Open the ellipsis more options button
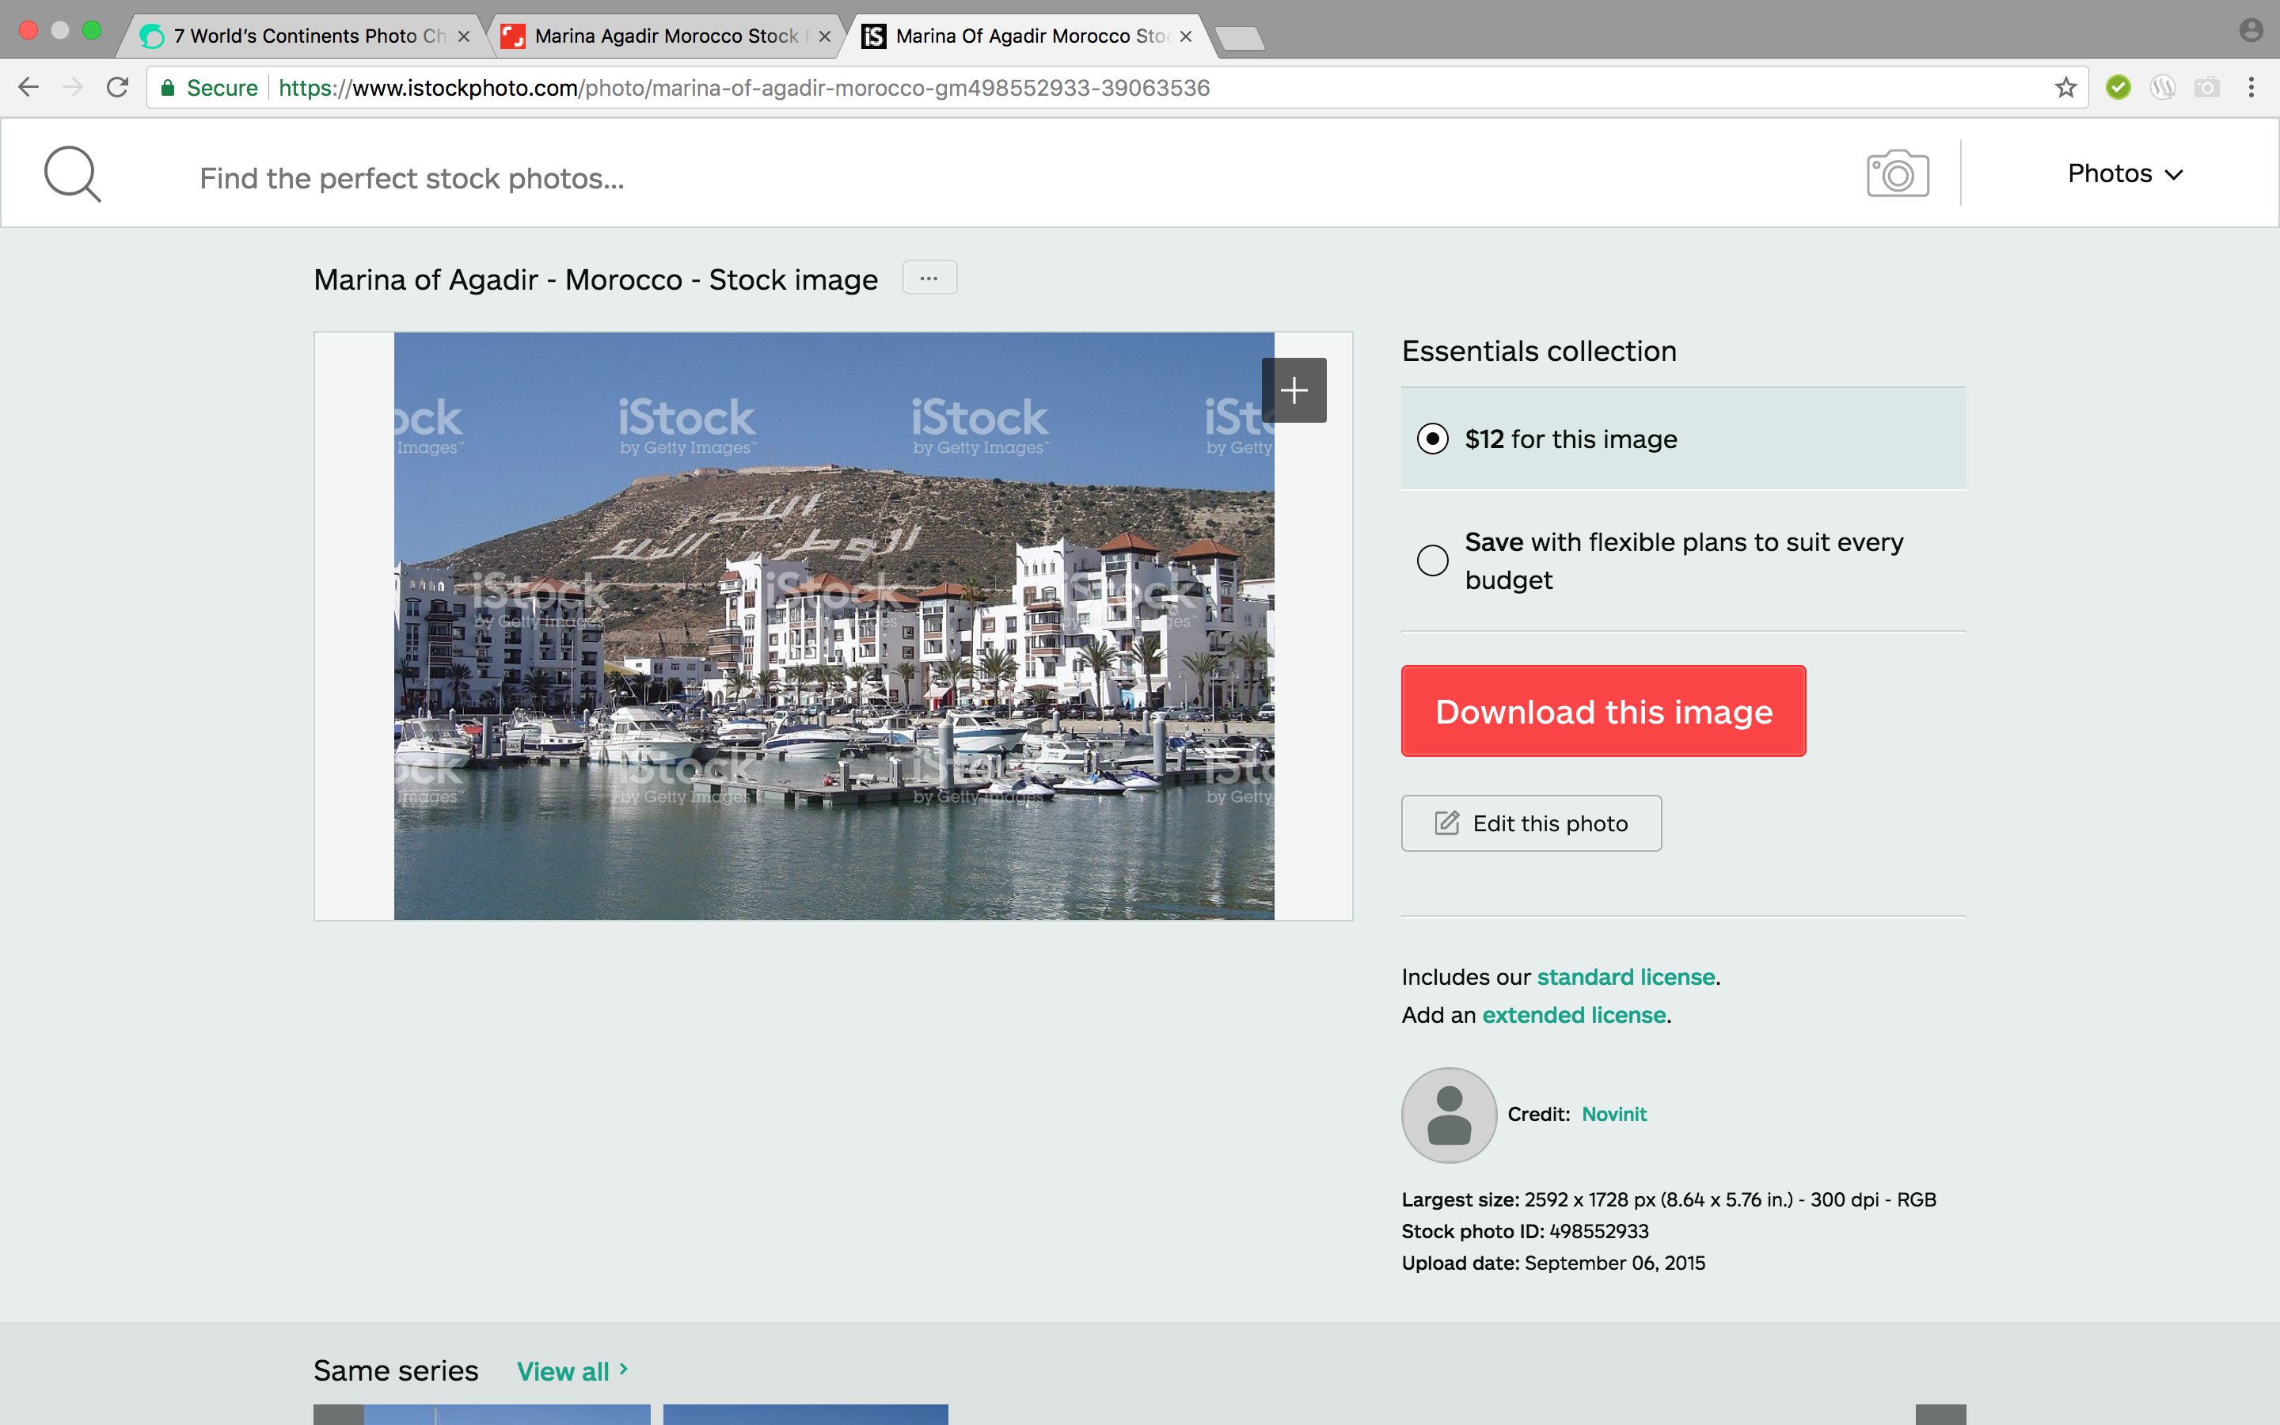2280x1425 pixels. coord(929,278)
